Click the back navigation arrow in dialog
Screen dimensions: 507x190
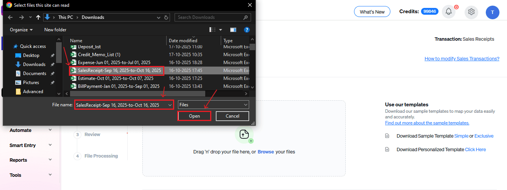point(10,17)
